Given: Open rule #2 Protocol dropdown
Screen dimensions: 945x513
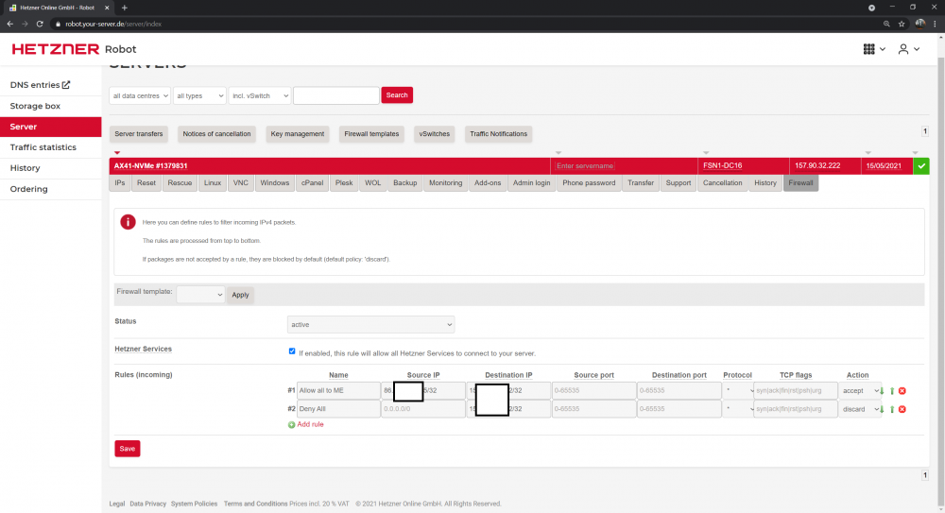Looking at the screenshot, I should (x=738, y=409).
